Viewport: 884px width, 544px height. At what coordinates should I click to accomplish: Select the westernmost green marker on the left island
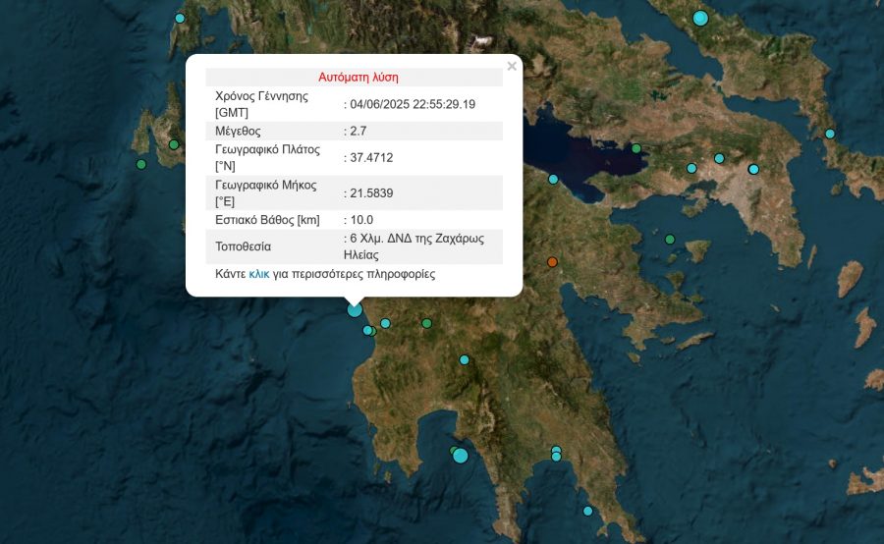[x=141, y=164]
